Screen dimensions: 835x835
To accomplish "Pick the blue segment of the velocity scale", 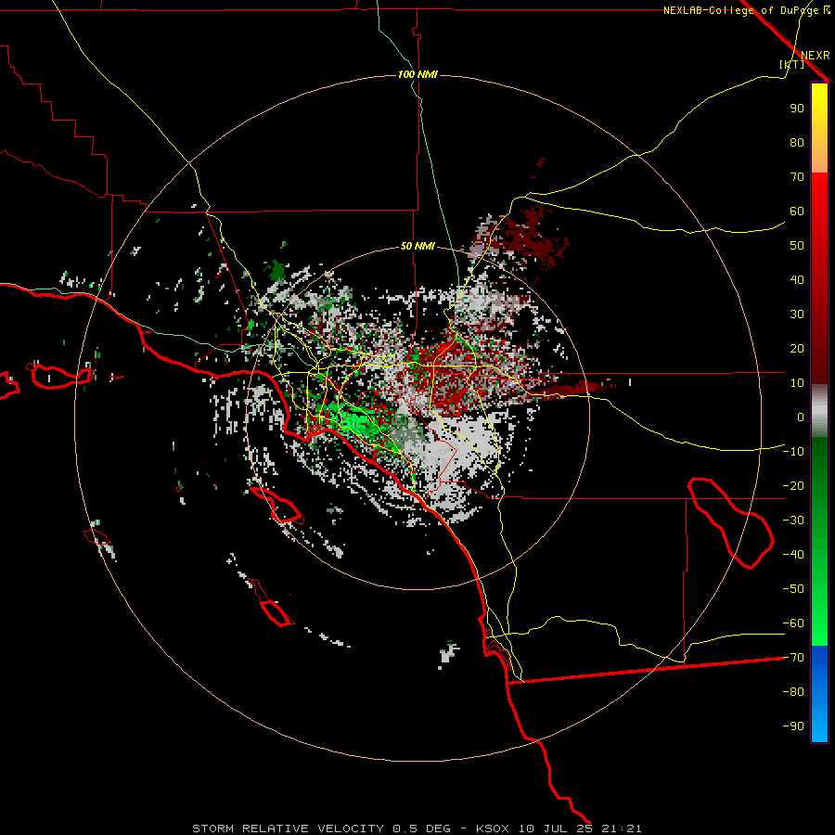I will [x=819, y=694].
